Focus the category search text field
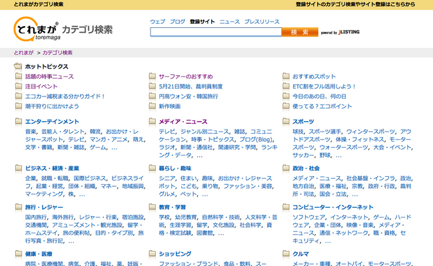Image resolution: width=433 pixels, height=266 pixels. 216,32
